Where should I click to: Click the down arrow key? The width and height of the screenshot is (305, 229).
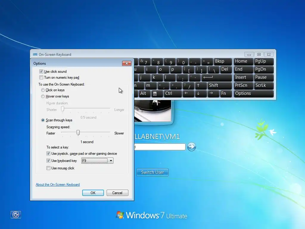(x=201, y=94)
